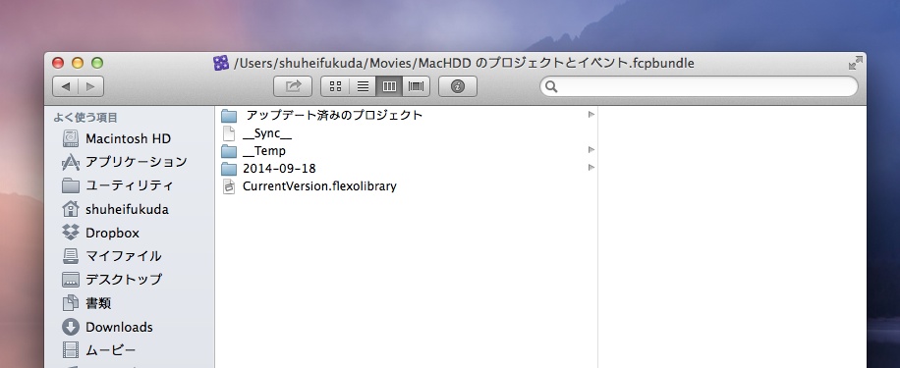This screenshot has height=368, width=900.
Task: Open 書類 in the sidebar
Action: (x=98, y=303)
